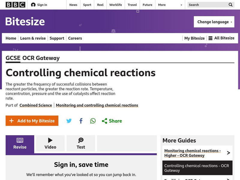Add to My Bitesize
This screenshot has height=180, width=240.
[x=32, y=121]
